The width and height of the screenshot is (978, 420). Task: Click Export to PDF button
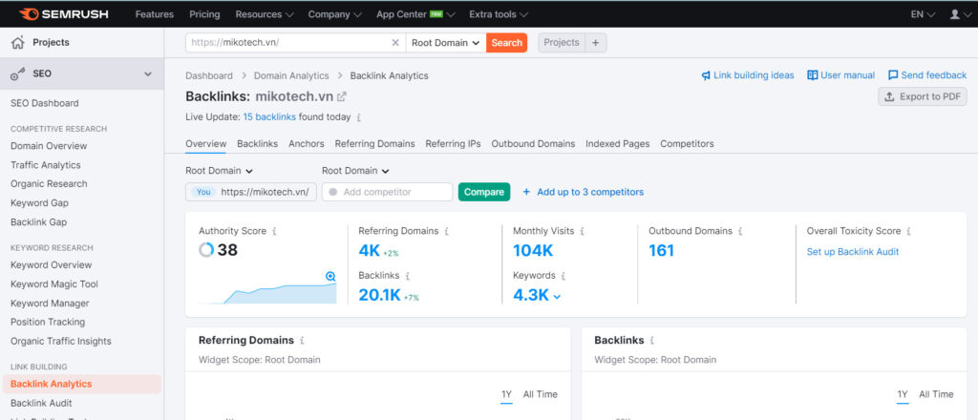pos(923,96)
